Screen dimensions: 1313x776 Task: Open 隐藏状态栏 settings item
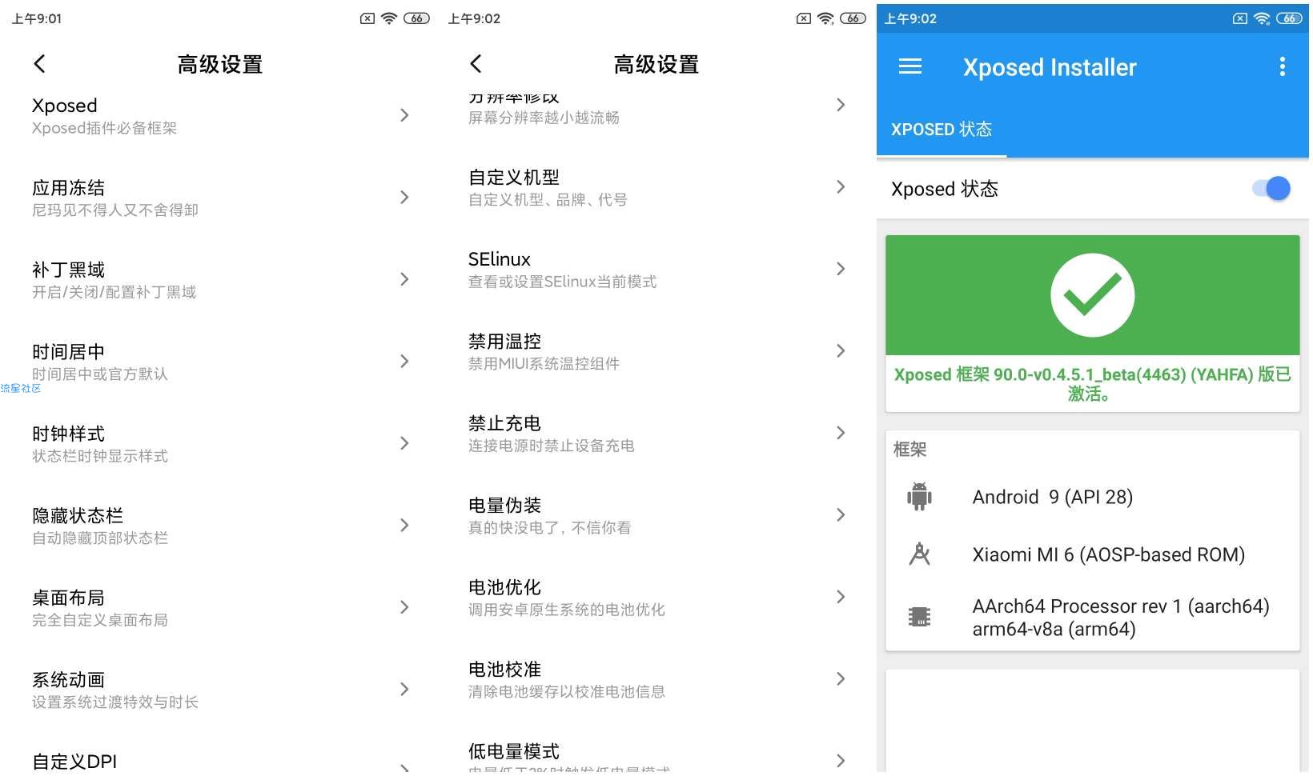pyautogui.click(x=218, y=526)
